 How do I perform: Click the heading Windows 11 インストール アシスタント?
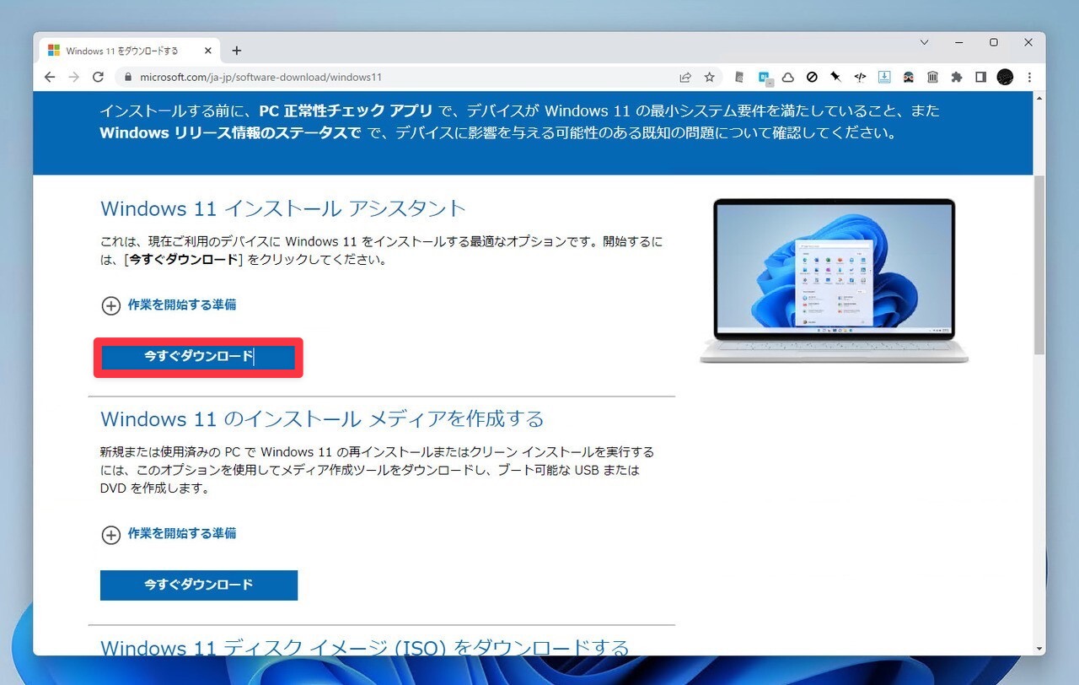coord(283,208)
